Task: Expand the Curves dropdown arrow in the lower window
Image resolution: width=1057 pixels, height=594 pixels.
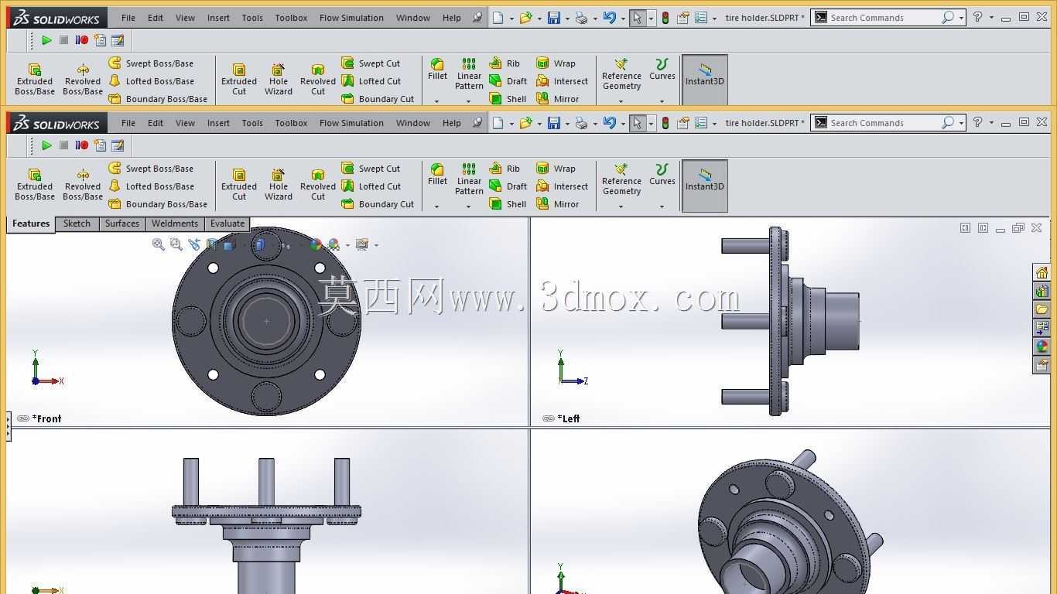Action: [662, 207]
